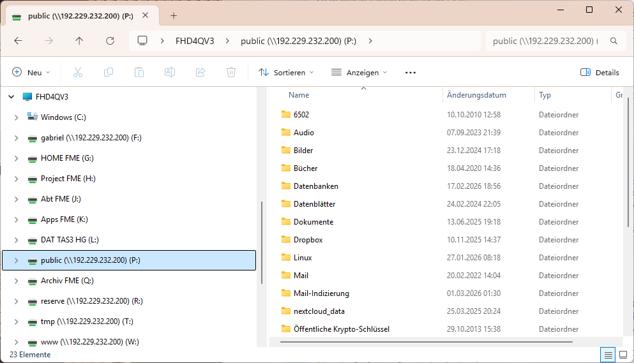Go up one folder level
The image size is (634, 363).
[x=79, y=41]
